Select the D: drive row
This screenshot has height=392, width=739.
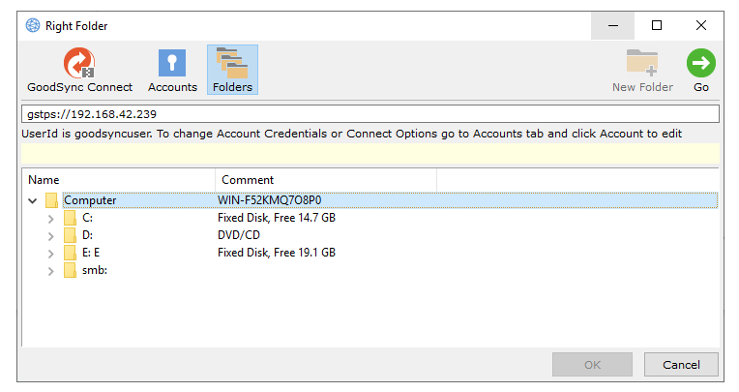(88, 236)
